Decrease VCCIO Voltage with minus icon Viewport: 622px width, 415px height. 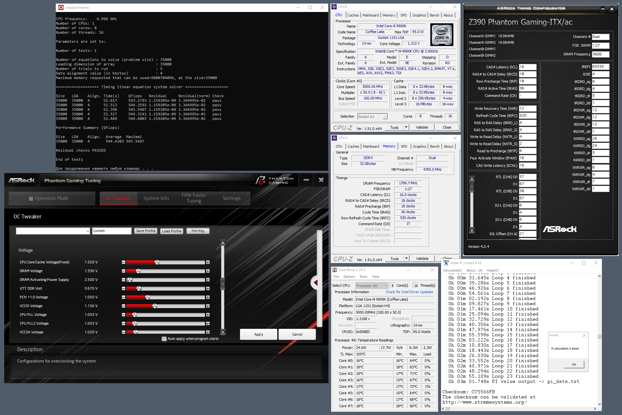tap(123, 306)
